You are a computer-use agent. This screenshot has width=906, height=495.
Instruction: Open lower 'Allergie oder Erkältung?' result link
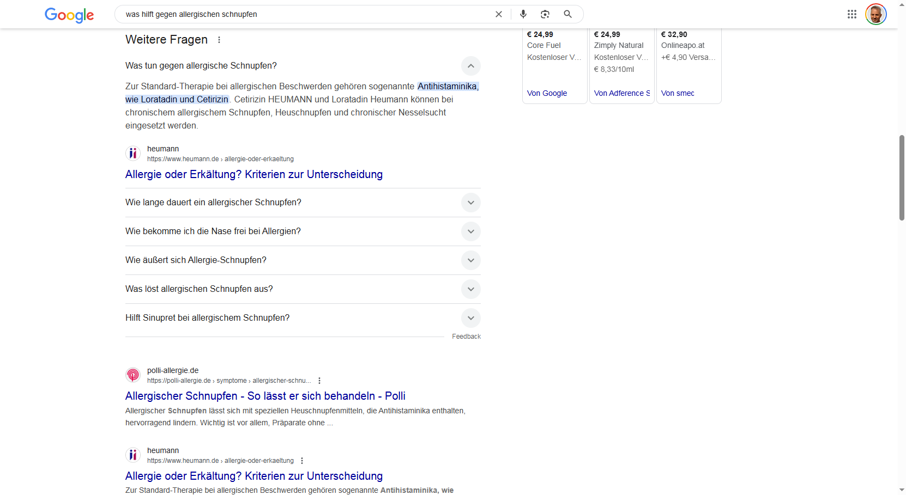(254, 476)
